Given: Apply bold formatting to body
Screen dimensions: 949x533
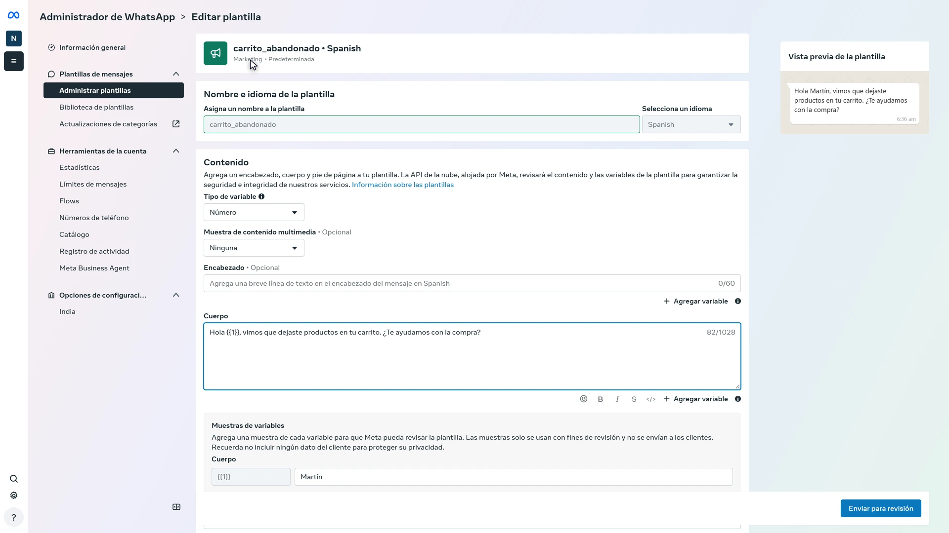Looking at the screenshot, I should pyautogui.click(x=601, y=399).
